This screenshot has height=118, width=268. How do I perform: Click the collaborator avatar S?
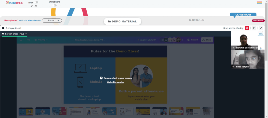[174, 40]
